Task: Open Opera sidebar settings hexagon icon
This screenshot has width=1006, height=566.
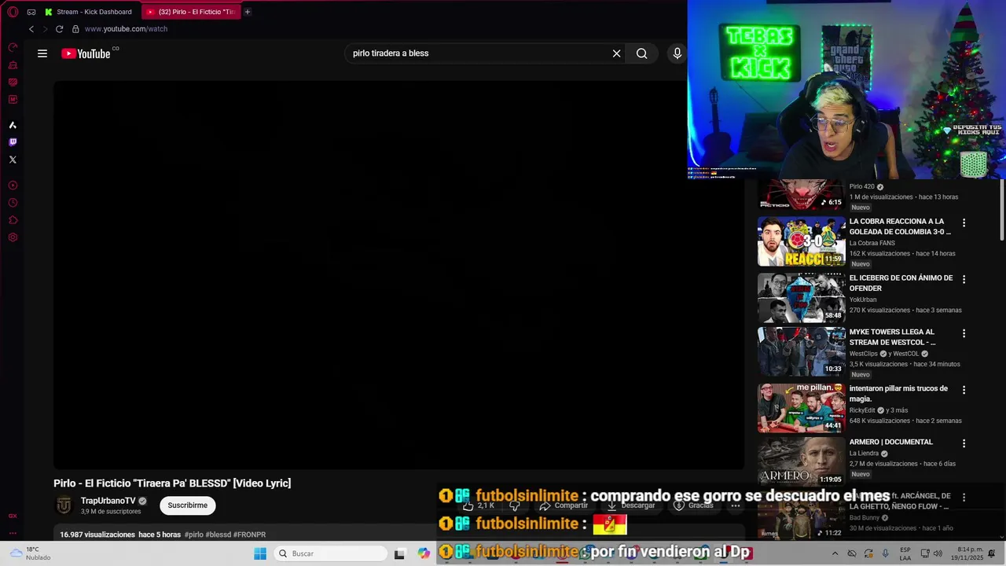Action: tap(13, 237)
